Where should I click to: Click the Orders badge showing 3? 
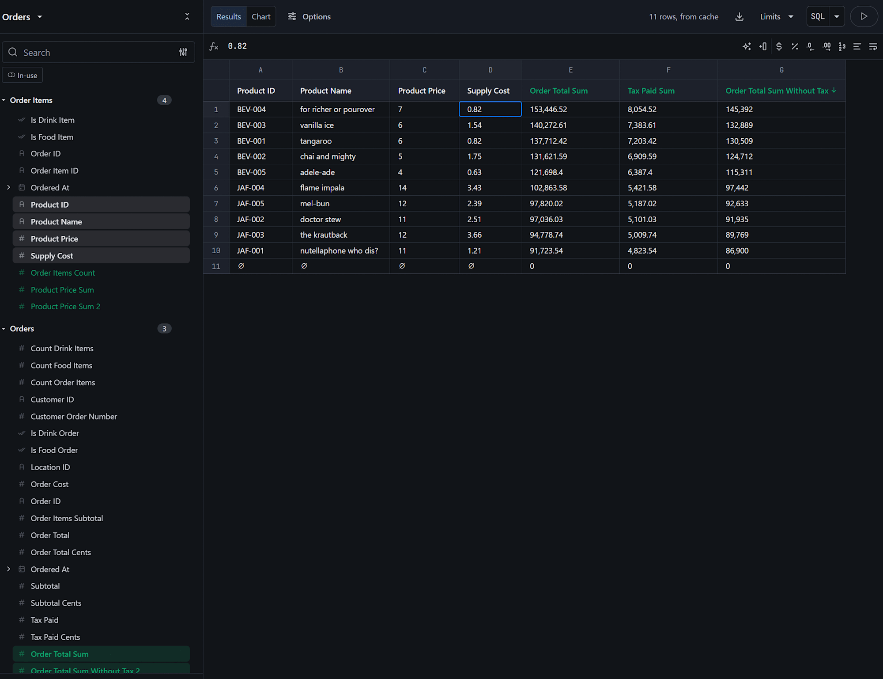click(x=164, y=329)
